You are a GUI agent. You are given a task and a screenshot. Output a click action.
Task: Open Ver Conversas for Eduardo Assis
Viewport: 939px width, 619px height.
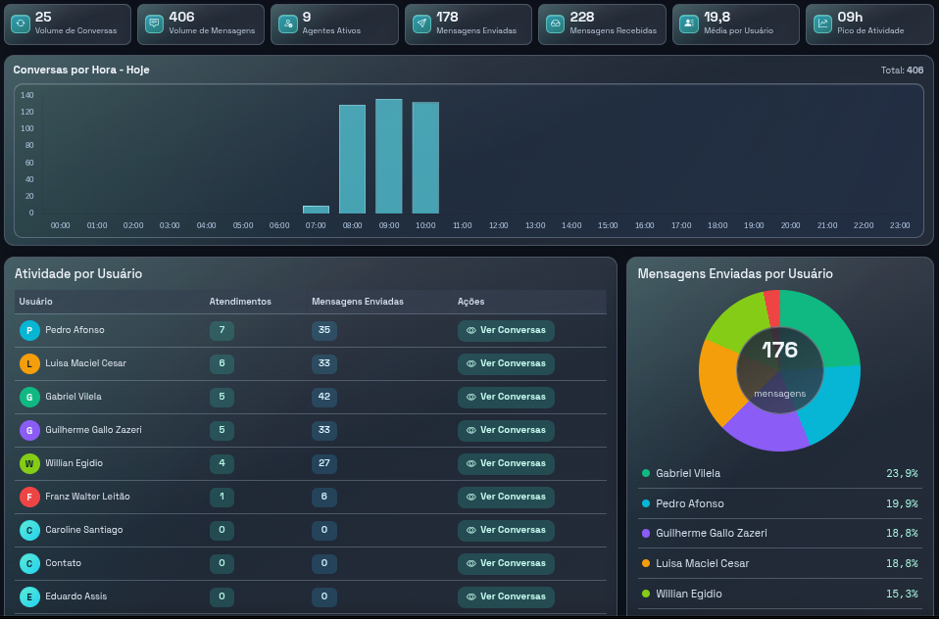[x=506, y=596]
